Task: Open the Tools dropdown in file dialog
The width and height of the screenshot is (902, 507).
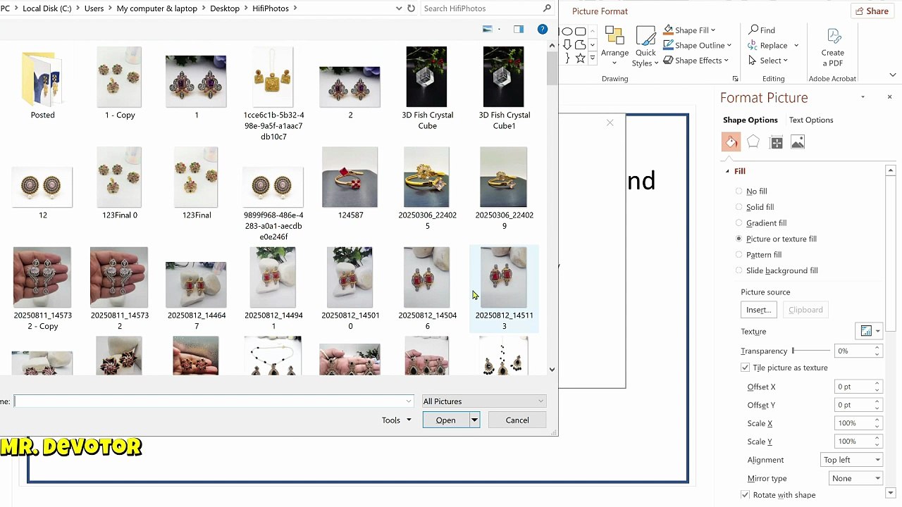Action: pyautogui.click(x=396, y=420)
